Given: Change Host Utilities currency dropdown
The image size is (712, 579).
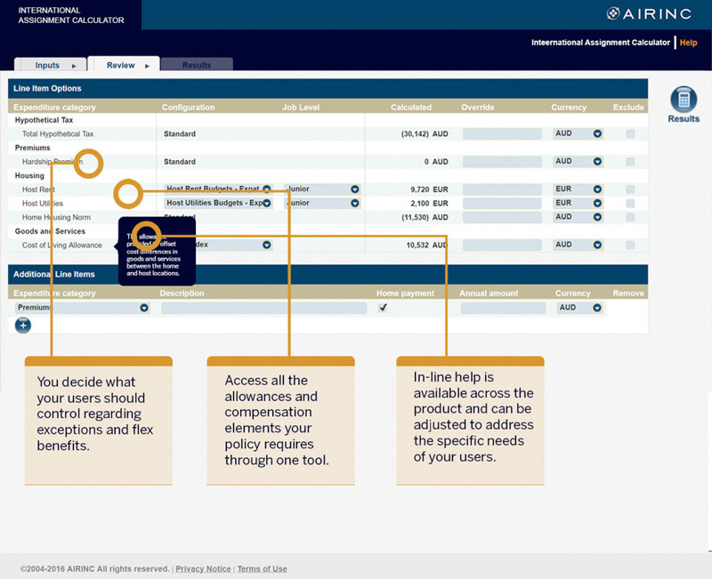Looking at the screenshot, I should click(578, 203).
